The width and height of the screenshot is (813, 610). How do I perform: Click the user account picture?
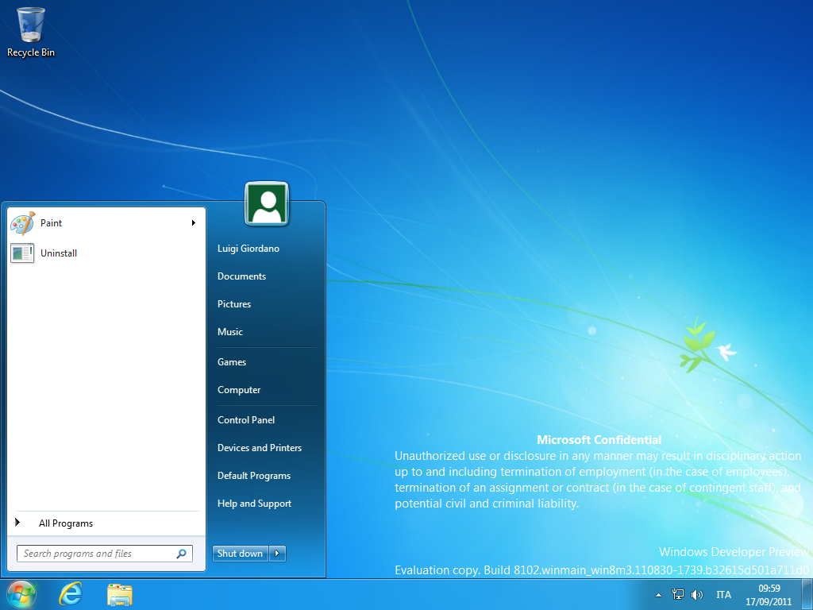[x=267, y=203]
